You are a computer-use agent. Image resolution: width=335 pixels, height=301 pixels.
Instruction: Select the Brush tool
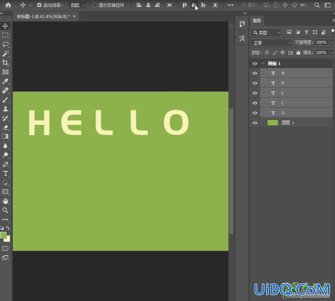(5, 100)
